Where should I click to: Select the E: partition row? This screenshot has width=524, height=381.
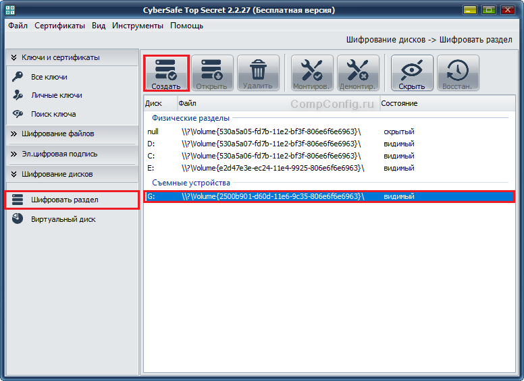click(x=330, y=168)
